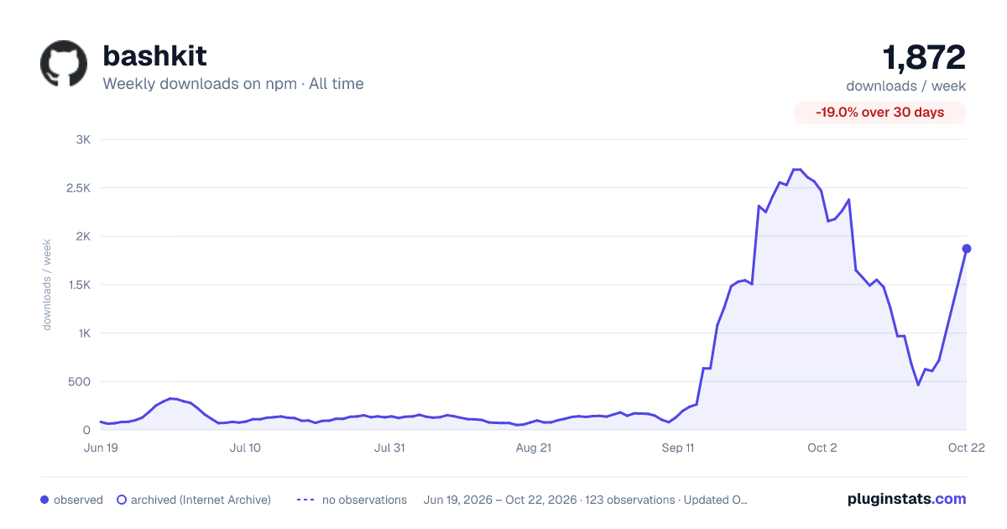This screenshot has height=529, width=1007.
Task: Click the date range and observations footer text
Action: coord(586,500)
